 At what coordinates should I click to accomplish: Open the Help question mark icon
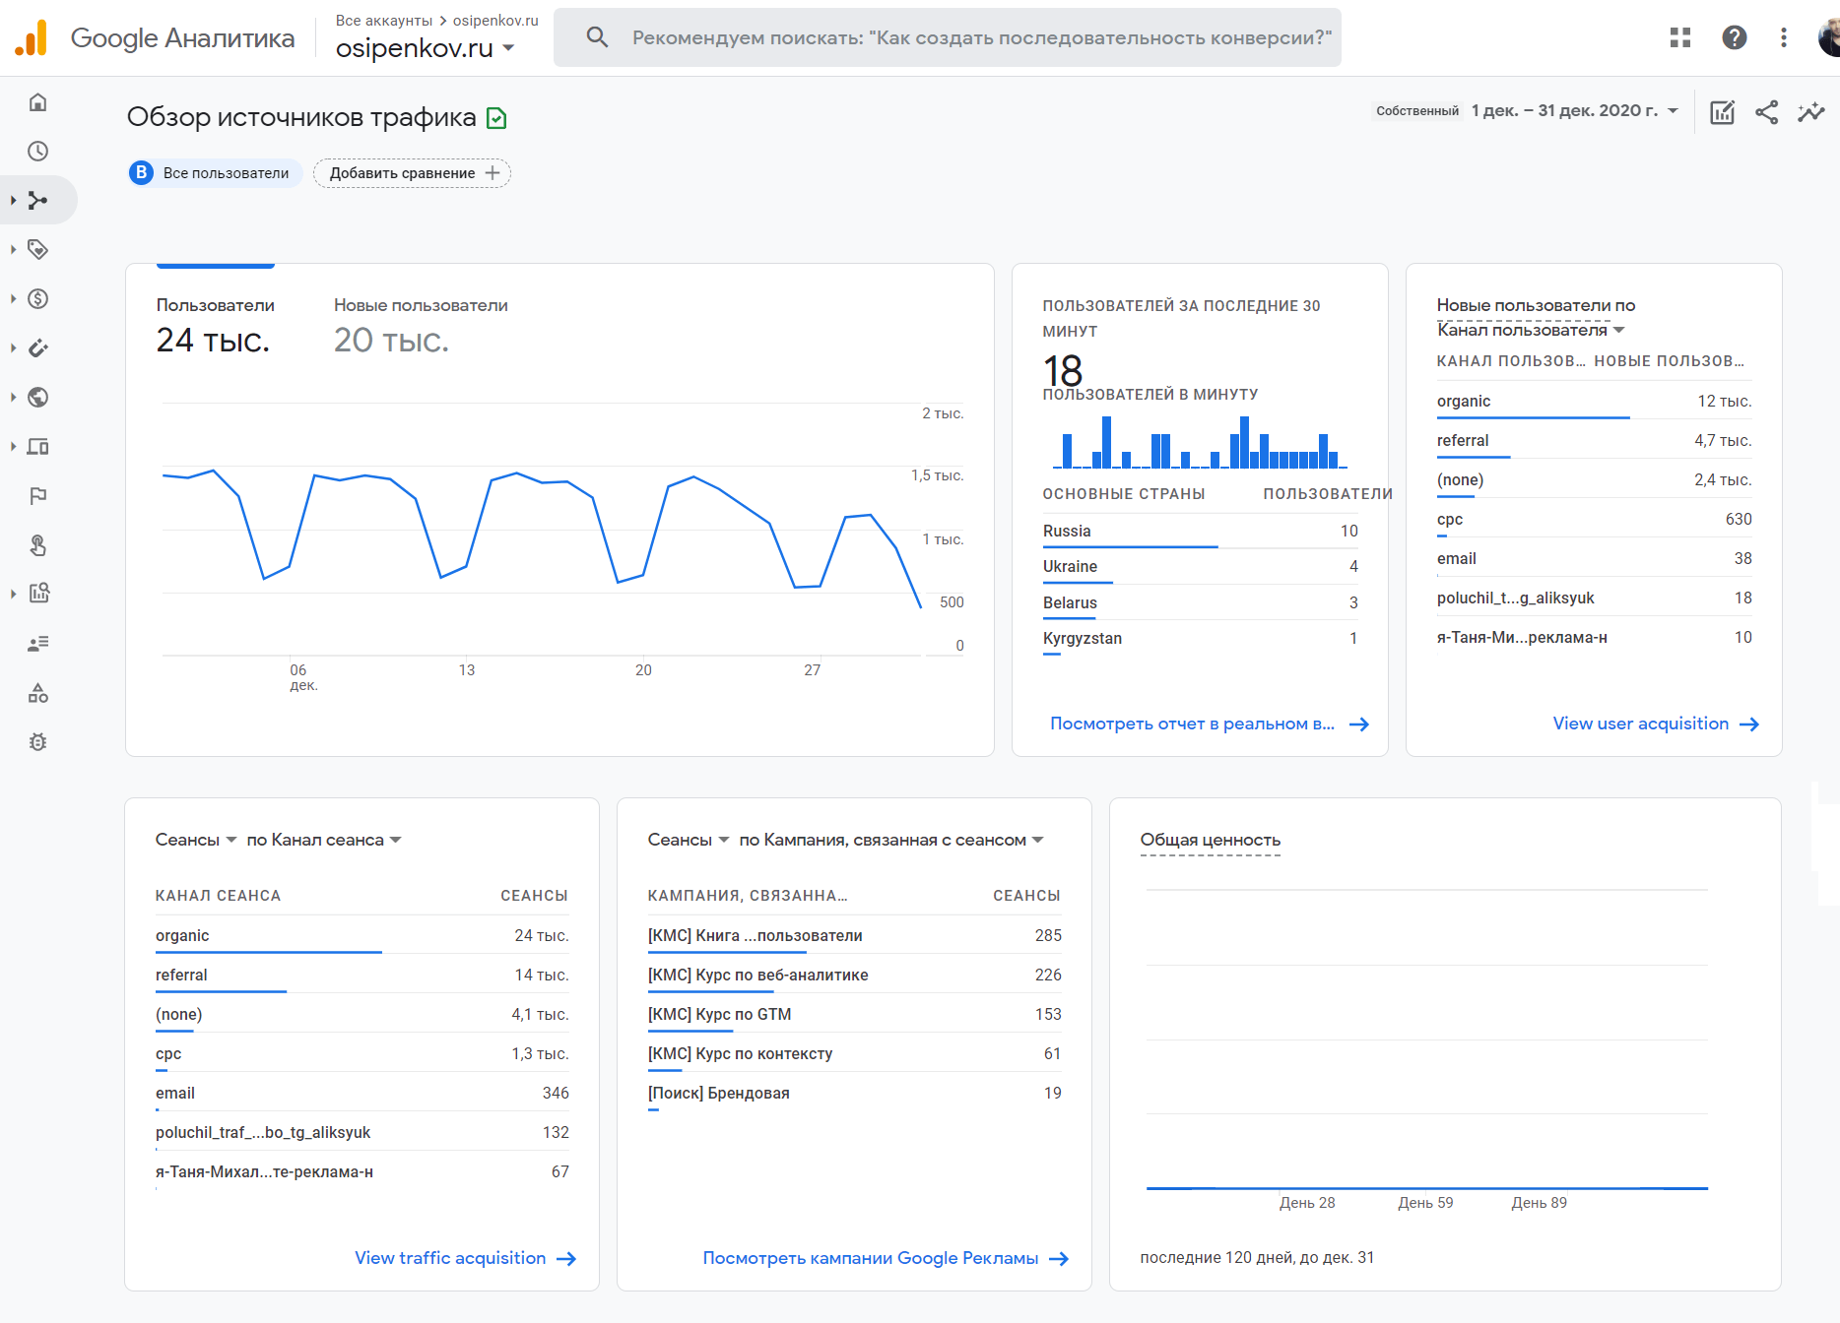tap(1734, 37)
